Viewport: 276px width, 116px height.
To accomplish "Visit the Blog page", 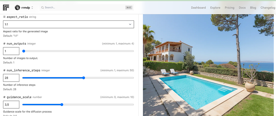I will click(x=253, y=8).
